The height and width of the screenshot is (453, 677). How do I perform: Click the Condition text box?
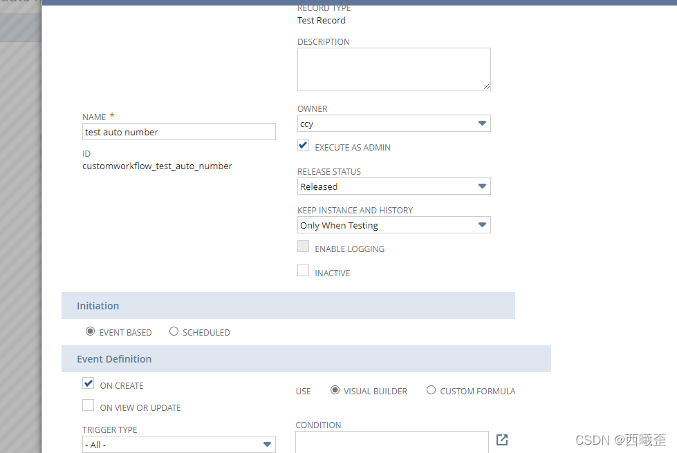coord(392,442)
